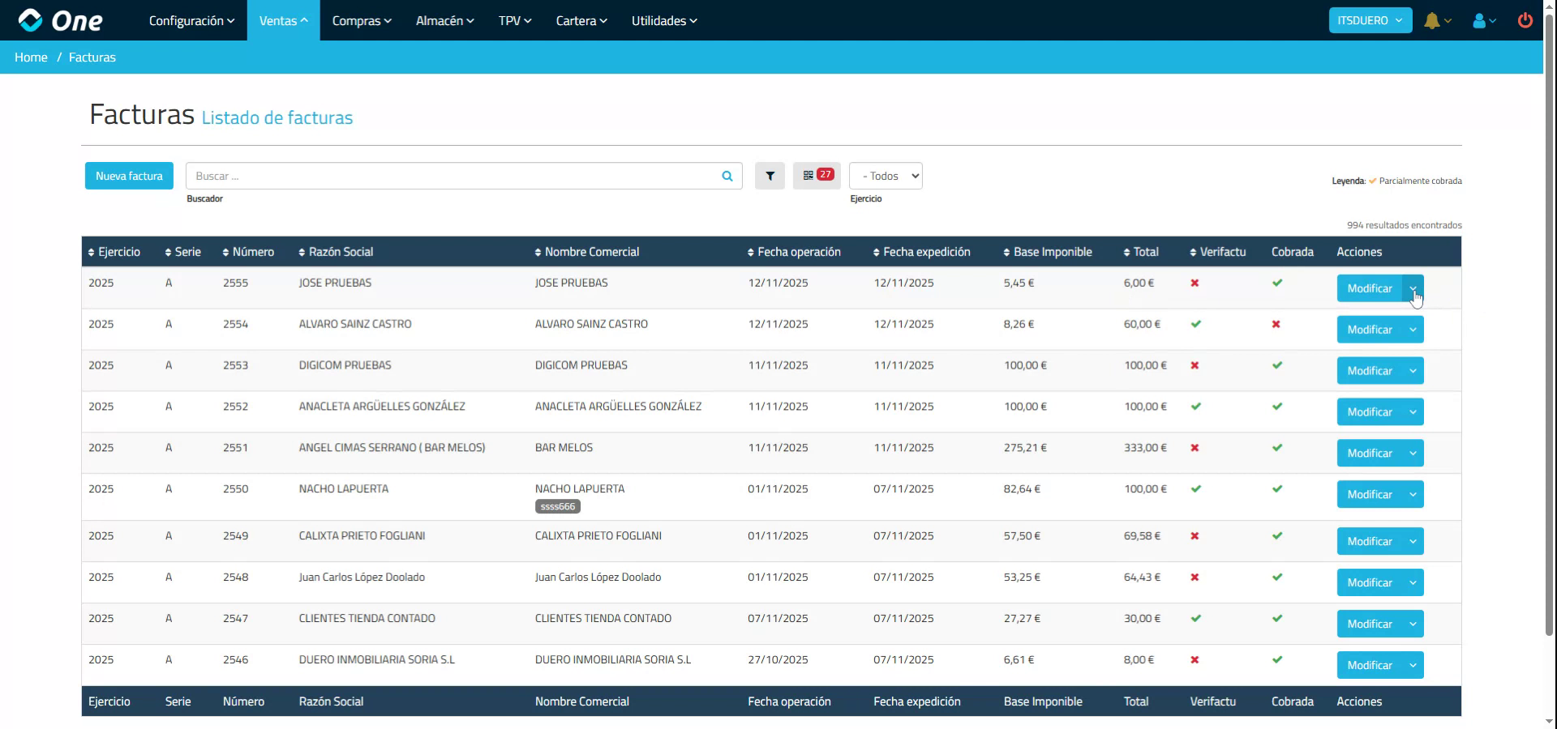The image size is (1557, 729).
Task: Open the filter icon next to search
Action: (x=770, y=176)
